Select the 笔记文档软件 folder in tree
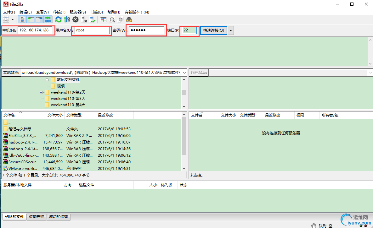 (68, 80)
